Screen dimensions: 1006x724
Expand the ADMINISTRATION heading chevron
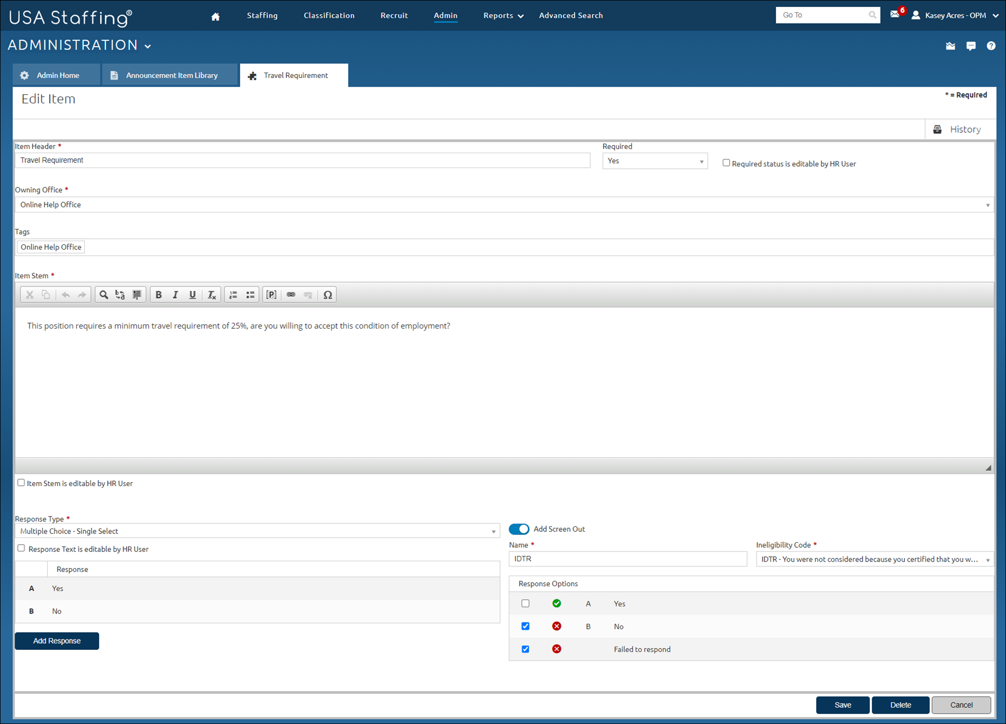pos(148,46)
